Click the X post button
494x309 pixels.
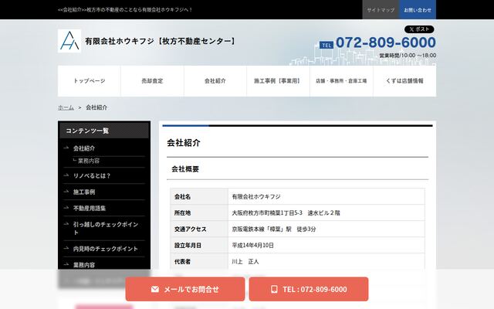click(x=419, y=29)
